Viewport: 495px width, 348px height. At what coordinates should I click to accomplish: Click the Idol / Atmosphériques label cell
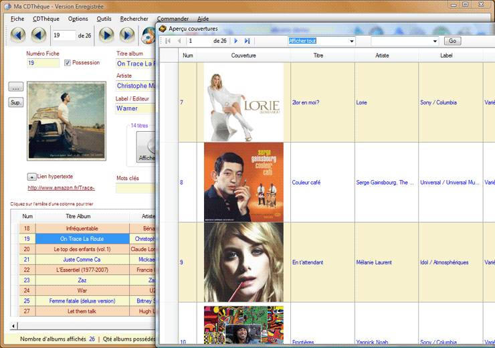[x=450, y=262]
